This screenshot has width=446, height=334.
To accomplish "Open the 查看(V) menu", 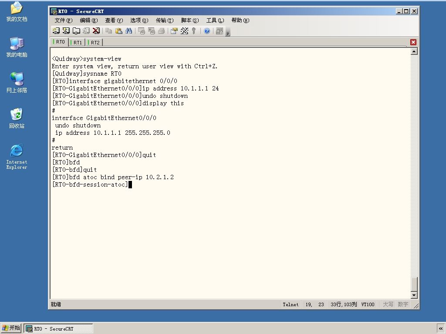I will click(x=114, y=20).
